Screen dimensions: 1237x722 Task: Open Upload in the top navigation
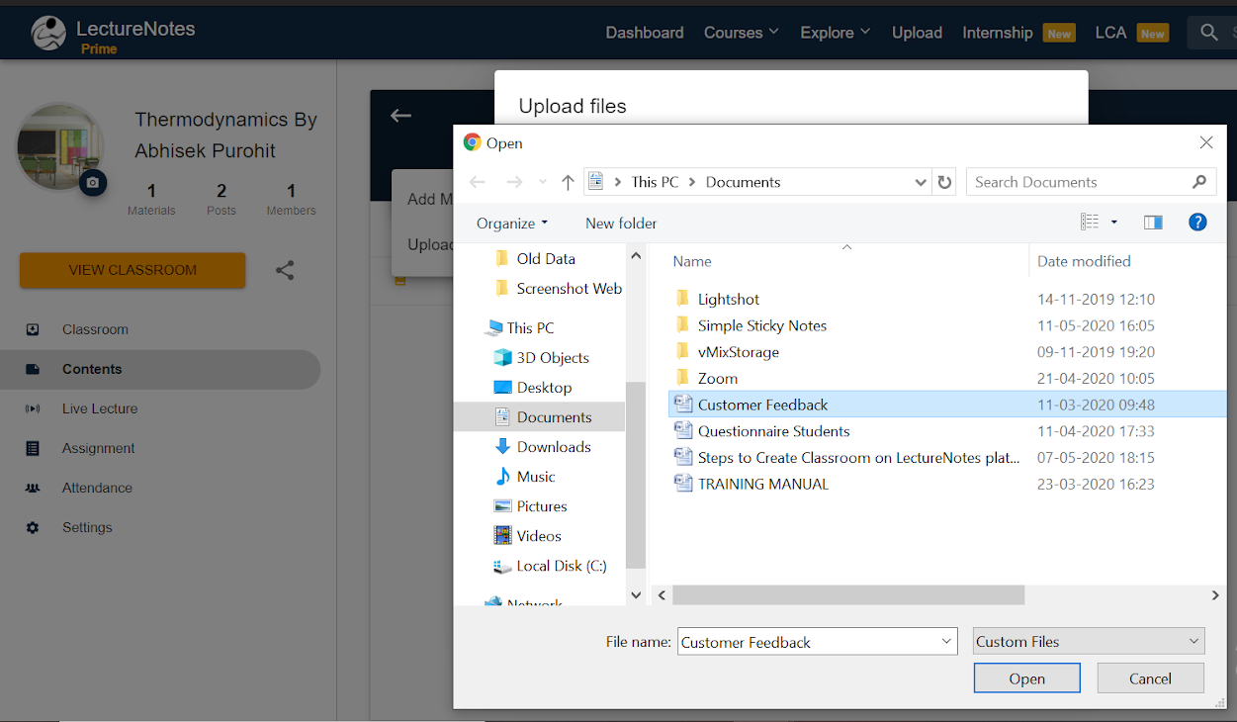917,33
